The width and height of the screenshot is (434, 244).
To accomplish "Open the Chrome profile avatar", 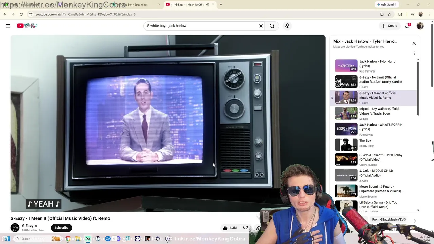I will (421, 14).
